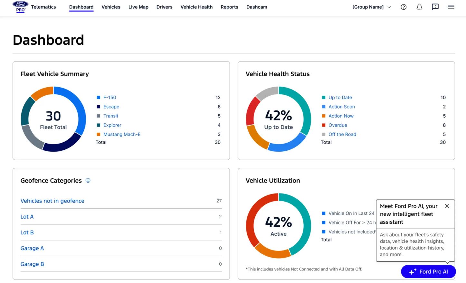This screenshot has width=466, height=283.
Task: Click the orange Mustang Mach-E legend swatch
Action: coord(99,134)
